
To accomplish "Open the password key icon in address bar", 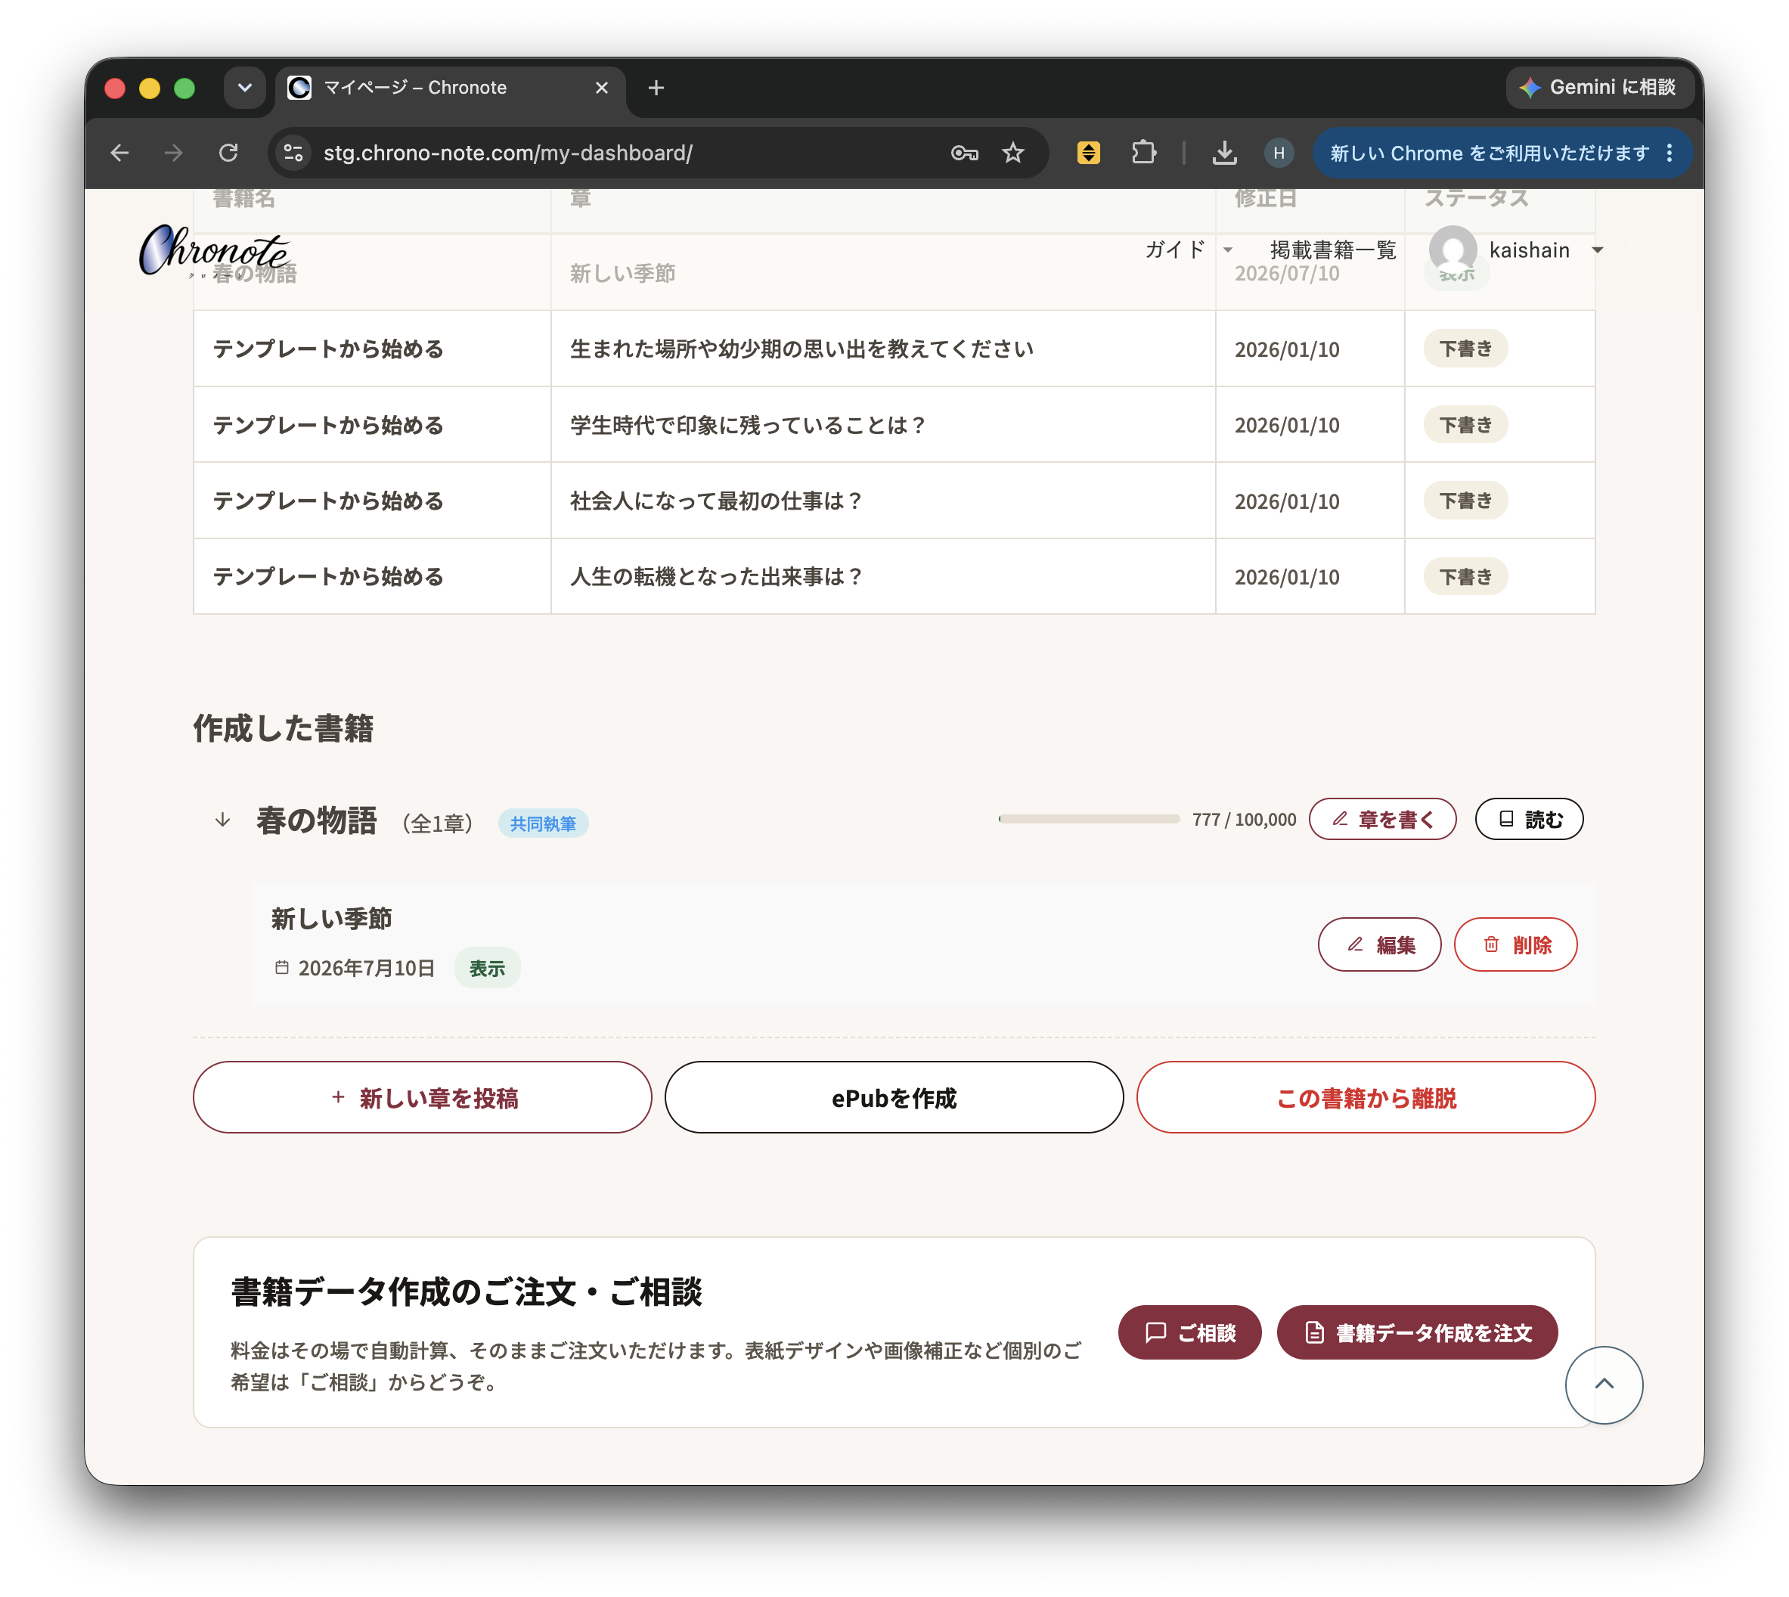I will pyautogui.click(x=963, y=153).
